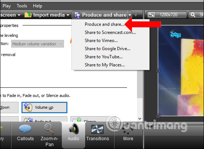204x149 pixels.
Task: Open the Play menu
Action: [x=7, y=6]
